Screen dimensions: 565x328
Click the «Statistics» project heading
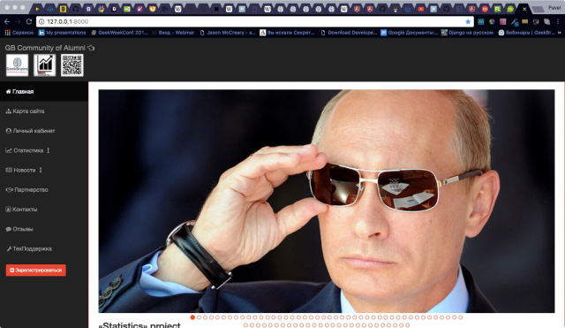[139, 324]
